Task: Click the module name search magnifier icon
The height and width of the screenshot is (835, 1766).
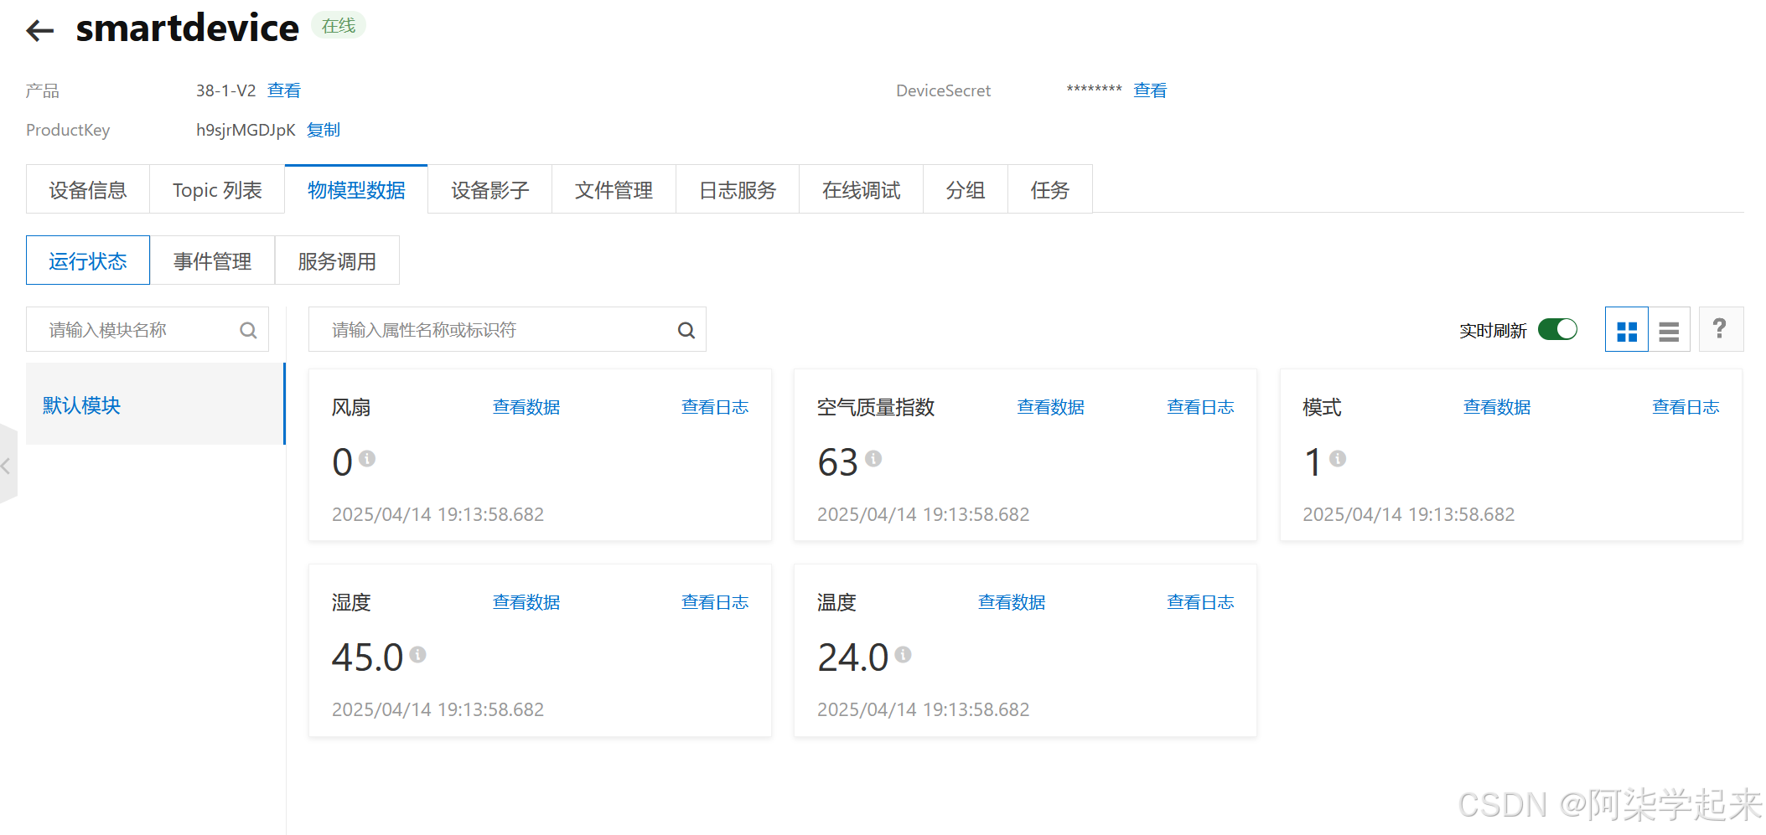Action: click(248, 330)
